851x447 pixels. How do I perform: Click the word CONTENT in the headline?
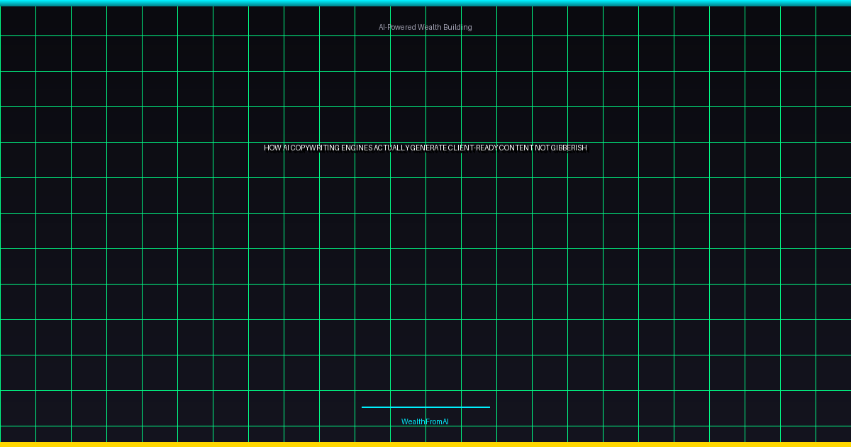coord(516,148)
